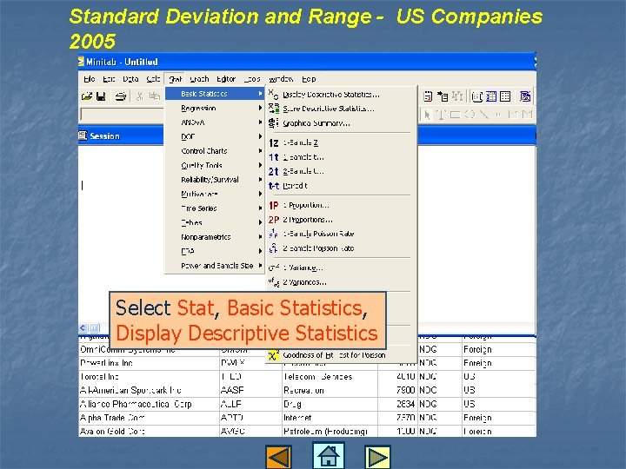Click the Save floppy disk icon
The width and height of the screenshot is (626, 469).
pyautogui.click(x=101, y=96)
